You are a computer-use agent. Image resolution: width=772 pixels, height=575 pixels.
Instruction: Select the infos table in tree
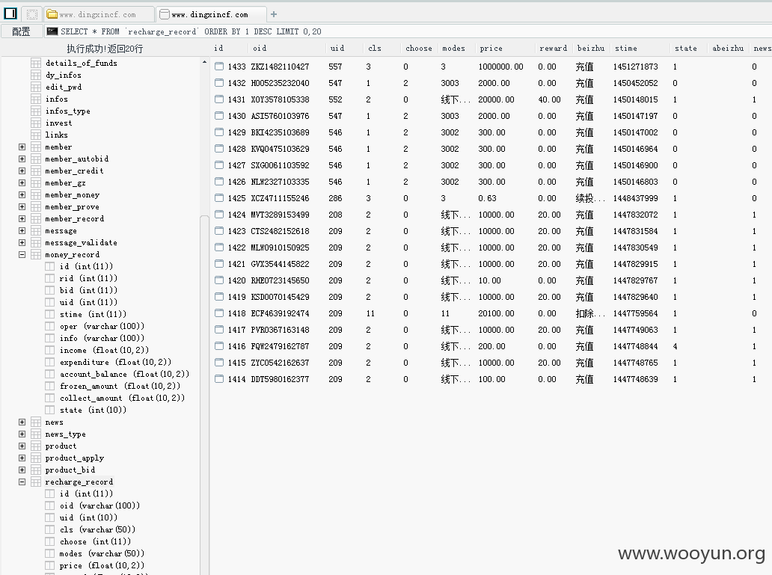(x=57, y=99)
